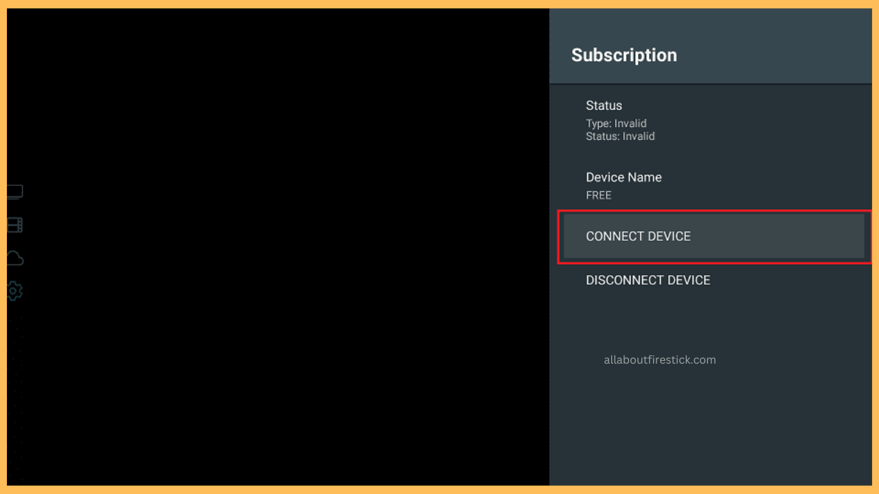Viewport: 879px width, 494px height.
Task: Open the cloud icon in sidebar
Action: click(x=14, y=259)
